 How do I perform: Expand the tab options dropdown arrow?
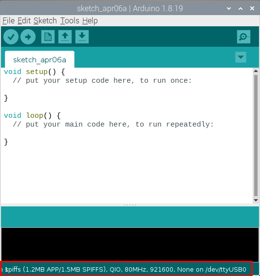pyautogui.click(x=241, y=57)
